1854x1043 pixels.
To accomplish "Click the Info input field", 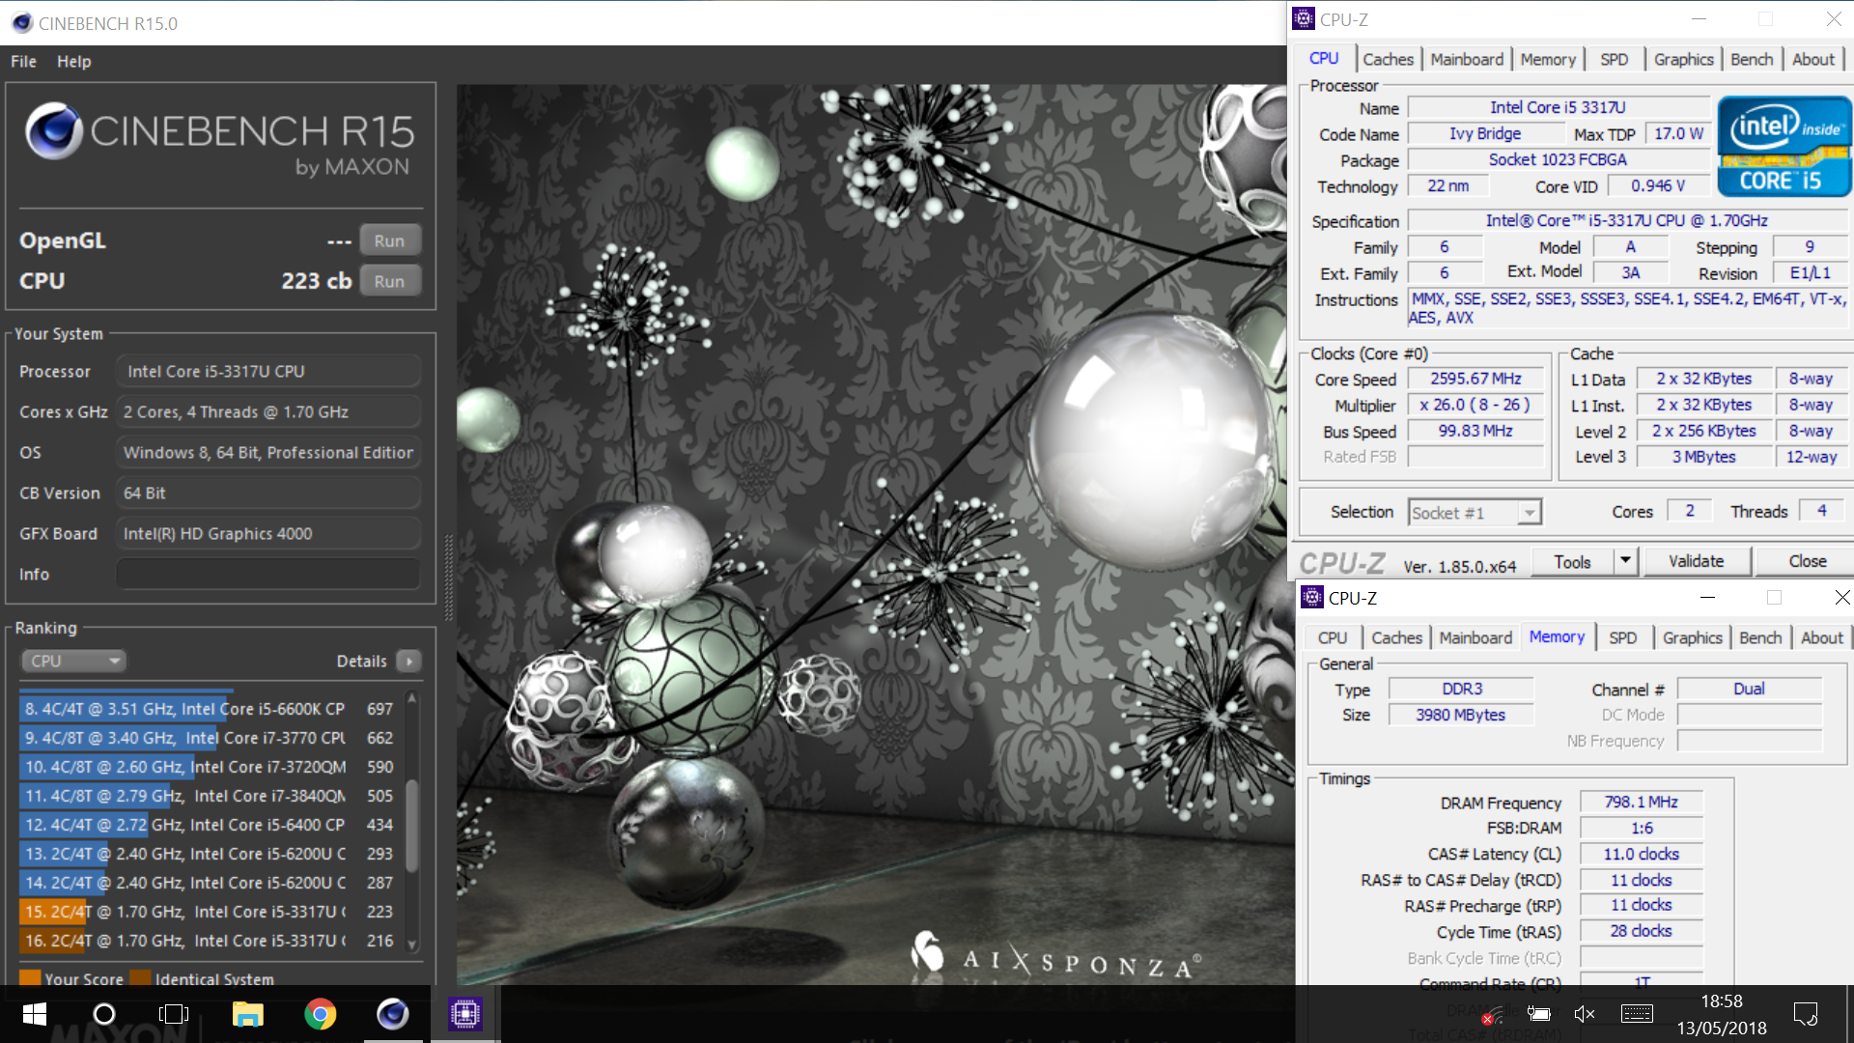I will [267, 574].
